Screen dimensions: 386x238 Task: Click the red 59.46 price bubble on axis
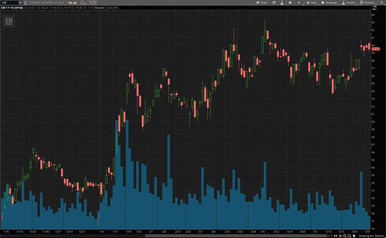tap(375, 49)
